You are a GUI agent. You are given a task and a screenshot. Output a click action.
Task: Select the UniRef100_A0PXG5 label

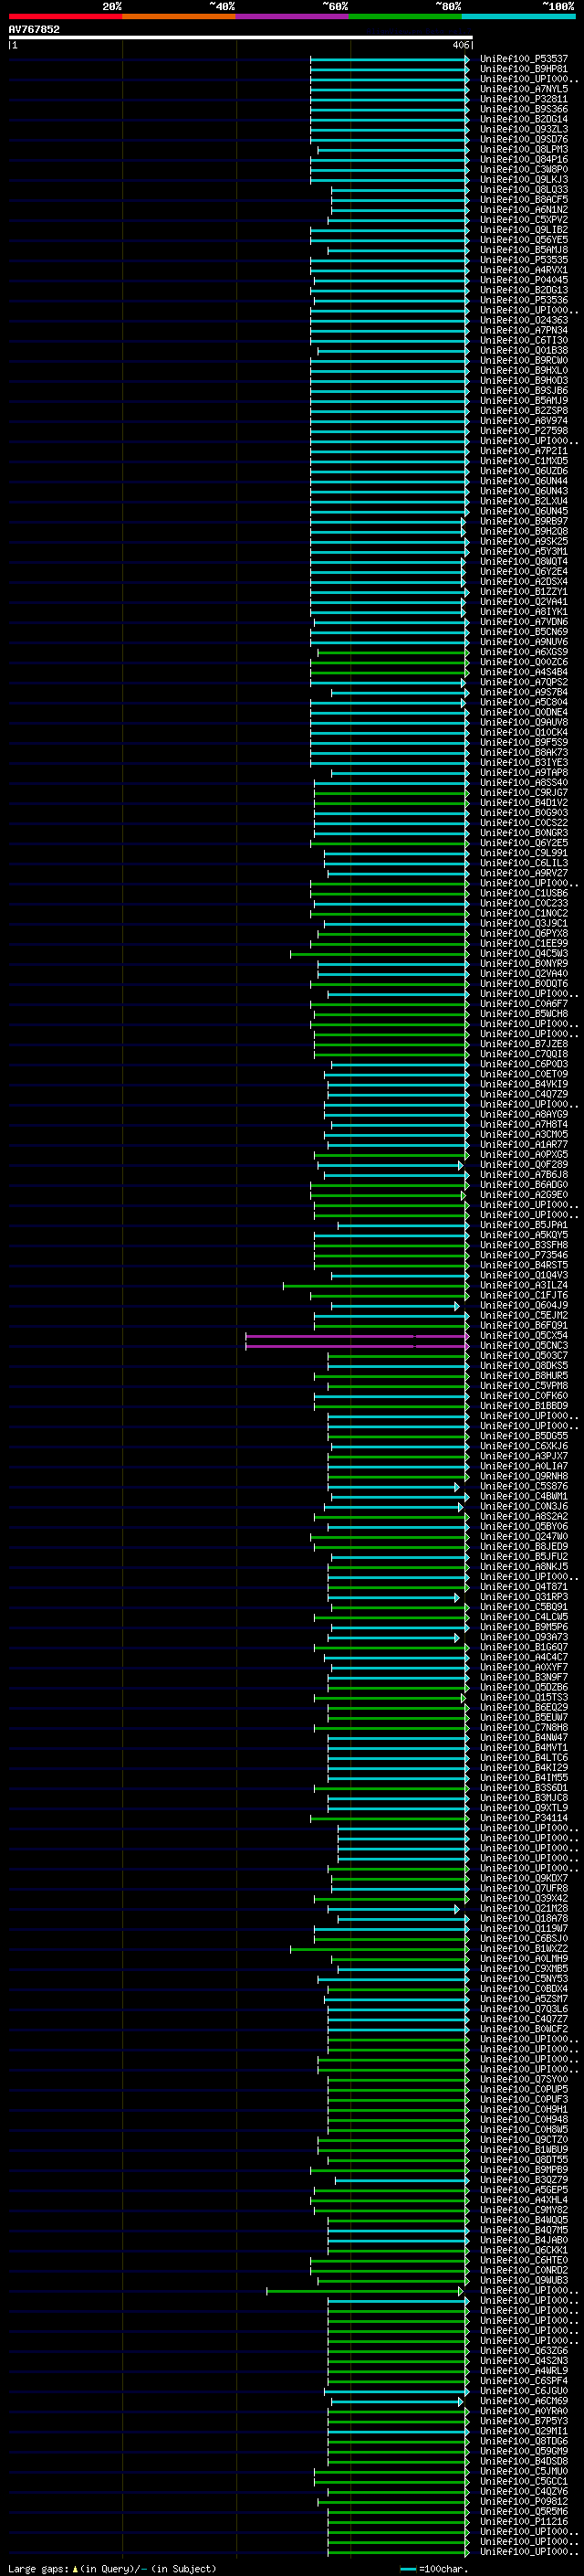click(524, 1155)
